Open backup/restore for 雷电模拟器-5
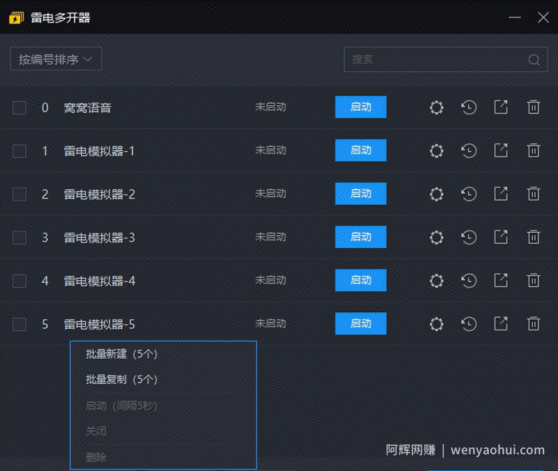The height and width of the screenshot is (471, 558). click(x=469, y=324)
